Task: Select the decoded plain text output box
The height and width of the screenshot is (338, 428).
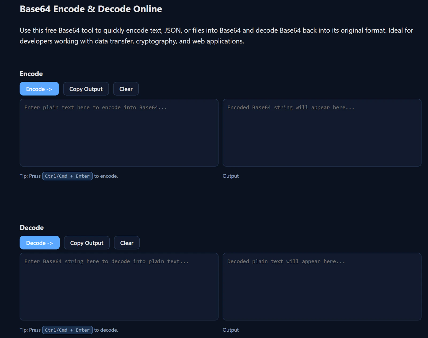Action: click(x=322, y=287)
